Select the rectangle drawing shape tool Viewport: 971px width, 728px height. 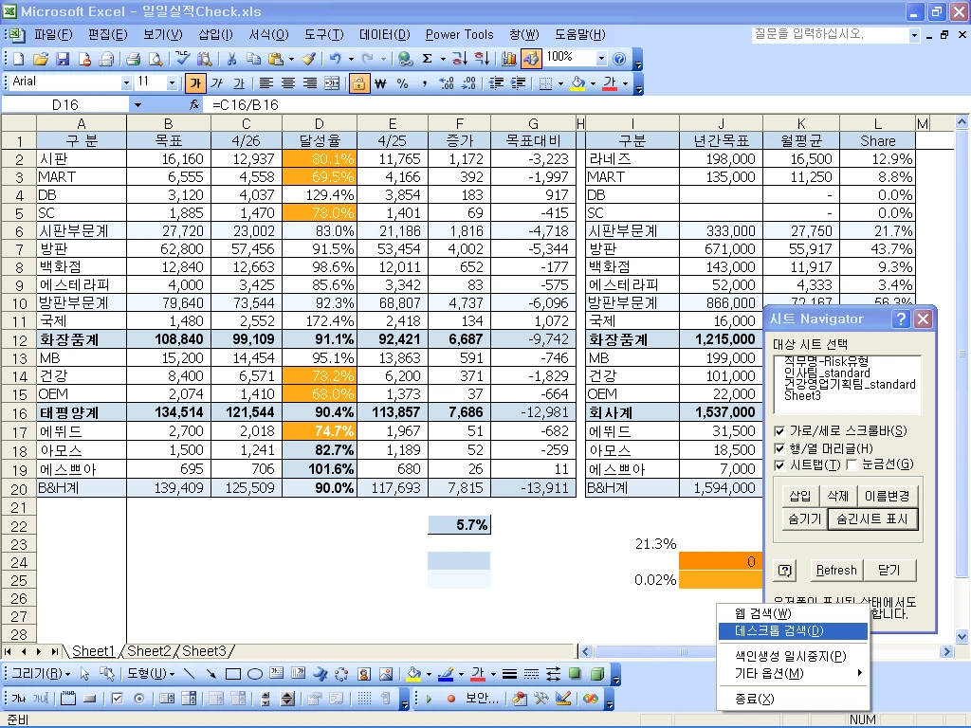point(233,674)
